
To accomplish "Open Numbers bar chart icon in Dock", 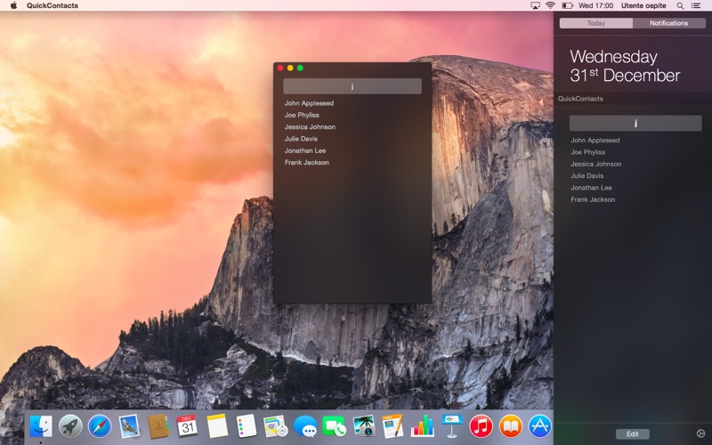I will pos(422,426).
